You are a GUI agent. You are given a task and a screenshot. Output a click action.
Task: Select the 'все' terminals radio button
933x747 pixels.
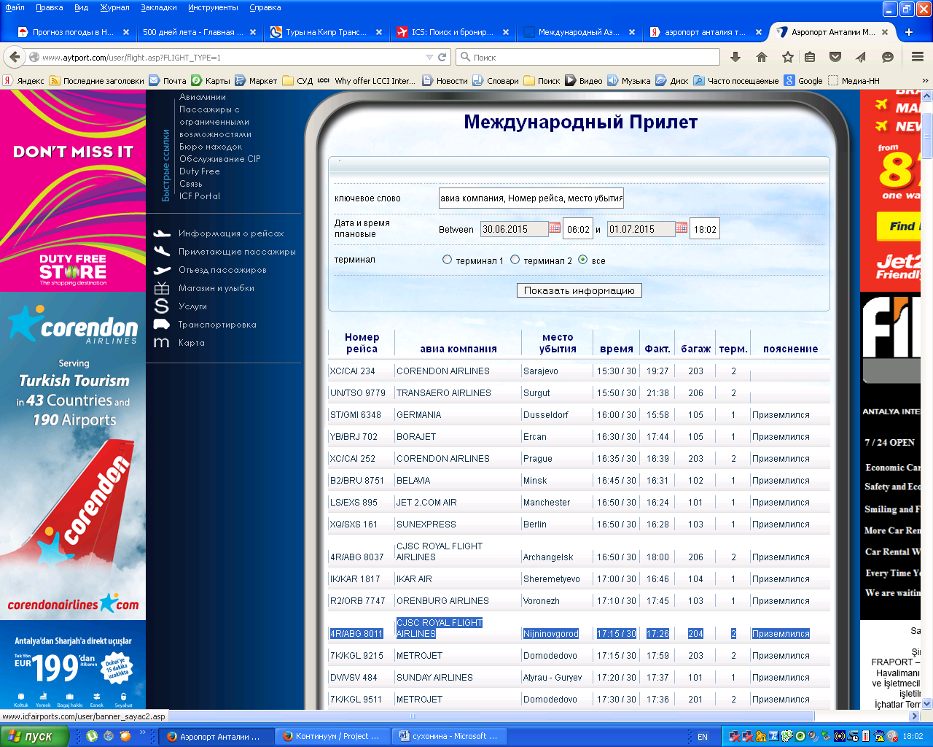click(582, 260)
